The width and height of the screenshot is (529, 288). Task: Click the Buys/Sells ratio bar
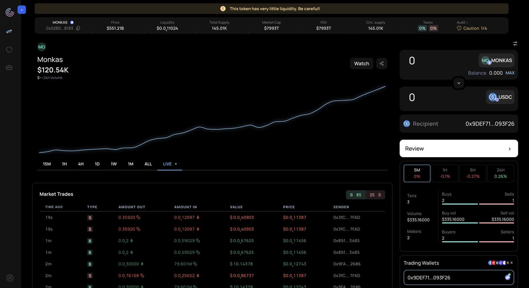tap(478, 204)
